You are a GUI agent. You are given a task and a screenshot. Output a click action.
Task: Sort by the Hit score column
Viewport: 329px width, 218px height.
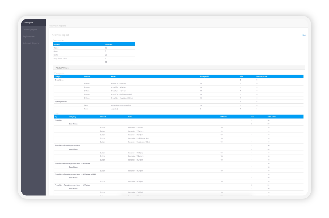(x=224, y=116)
